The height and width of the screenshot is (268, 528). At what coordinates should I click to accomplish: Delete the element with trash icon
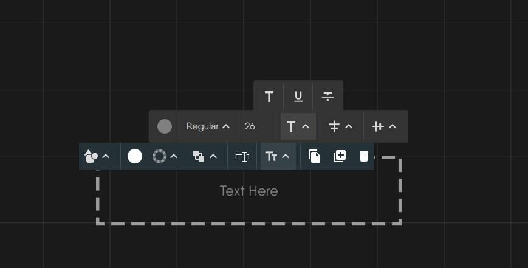coord(364,157)
